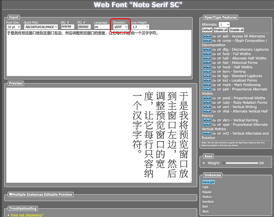Viewport: 274px width, 217px height.
Task: Open the Font Size dropdown
Action: click(13, 27)
